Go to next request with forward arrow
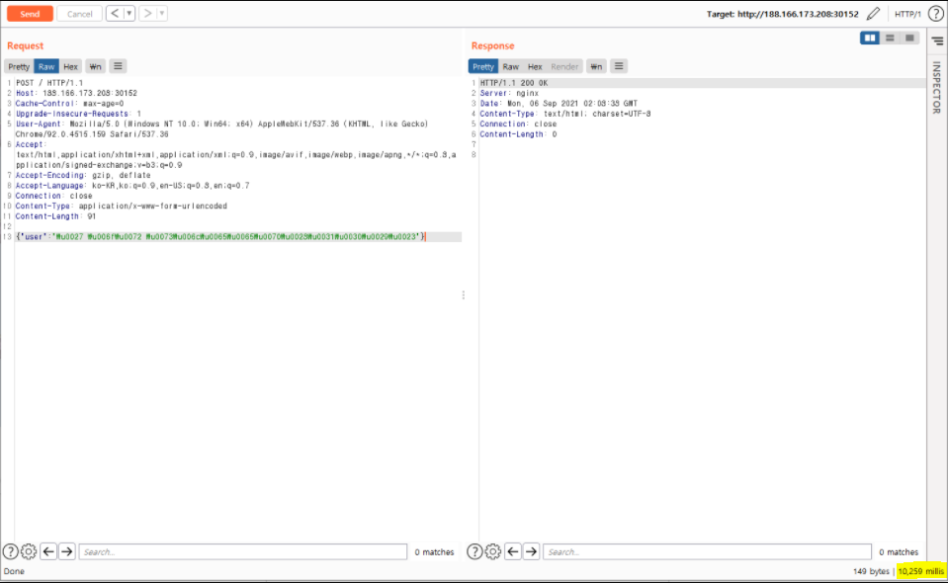The height and width of the screenshot is (583, 948). pos(147,13)
